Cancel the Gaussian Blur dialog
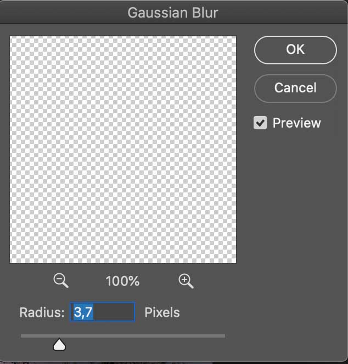The image size is (348, 364). (295, 88)
